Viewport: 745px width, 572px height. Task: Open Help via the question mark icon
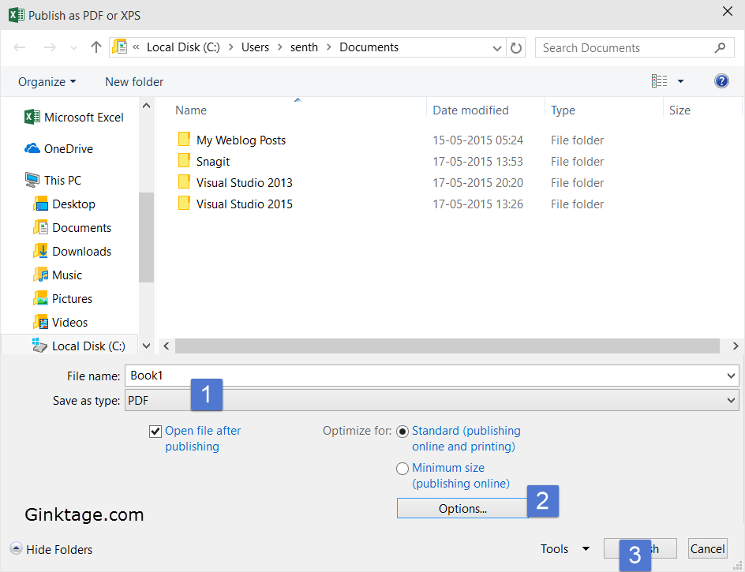[721, 80]
